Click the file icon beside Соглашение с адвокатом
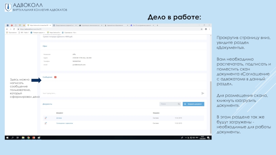 click(46, 123)
